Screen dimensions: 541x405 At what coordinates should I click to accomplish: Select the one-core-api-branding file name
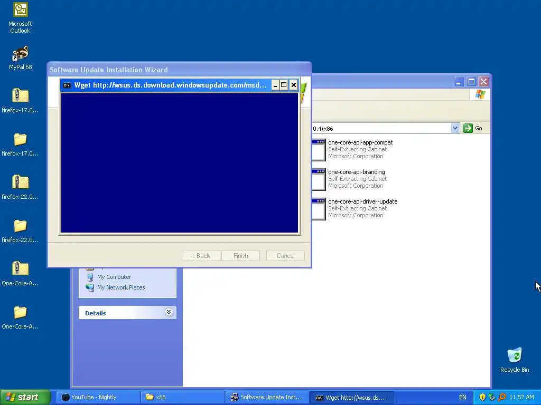tap(357, 172)
